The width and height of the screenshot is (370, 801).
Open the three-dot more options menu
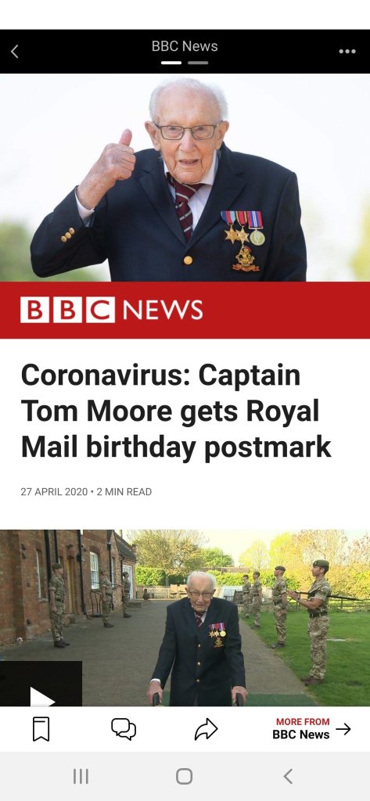(347, 52)
